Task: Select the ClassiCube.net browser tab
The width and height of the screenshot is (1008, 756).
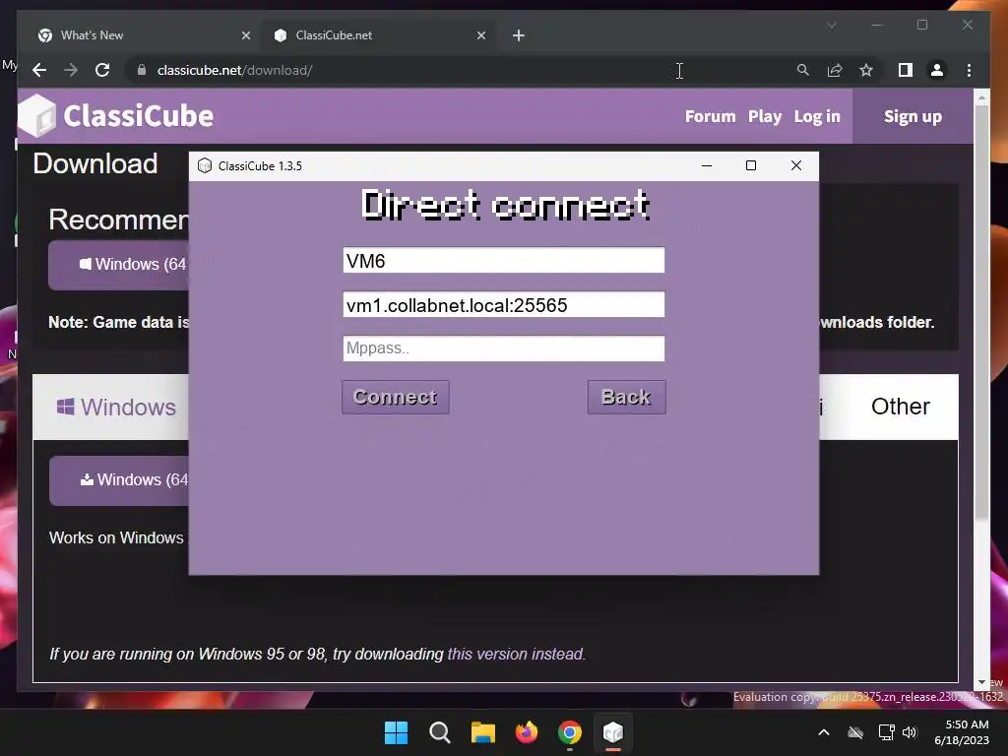Action: [x=376, y=35]
